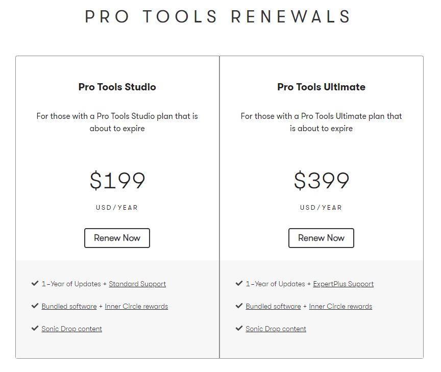Visit Sonic Drop content link for Studio

(71, 329)
